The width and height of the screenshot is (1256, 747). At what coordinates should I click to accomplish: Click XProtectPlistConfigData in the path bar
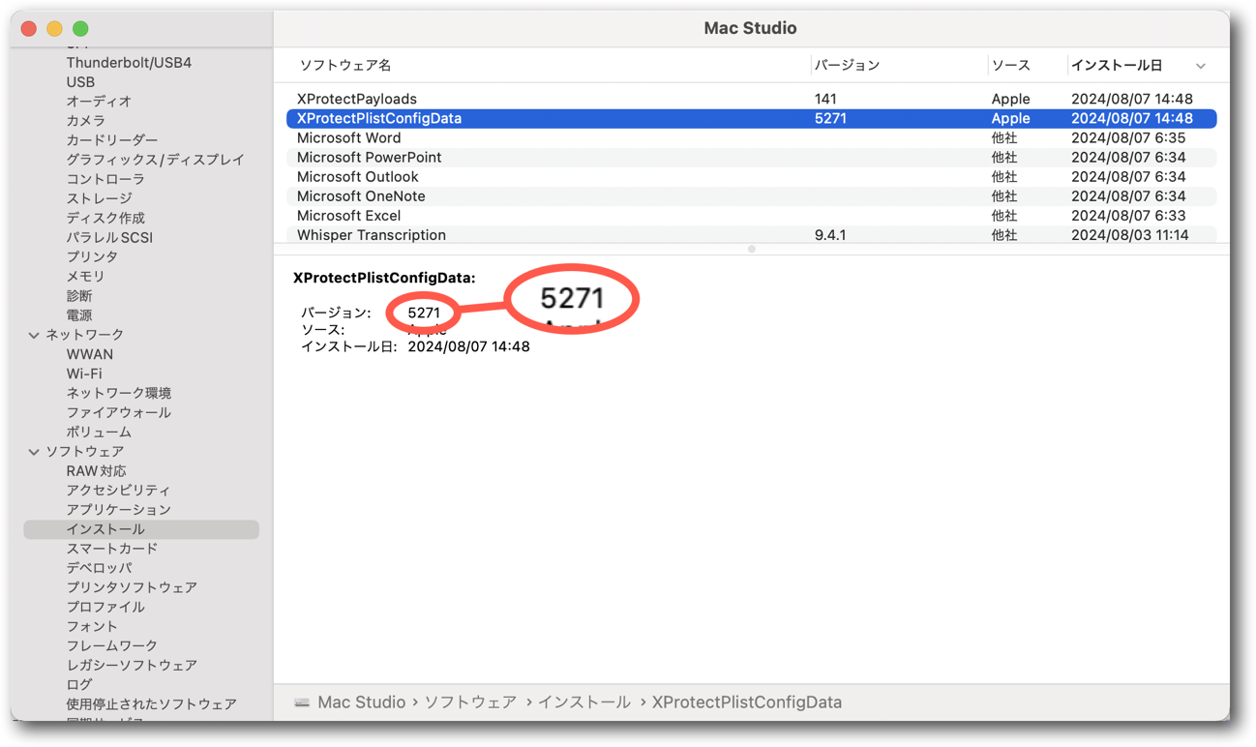coord(747,702)
